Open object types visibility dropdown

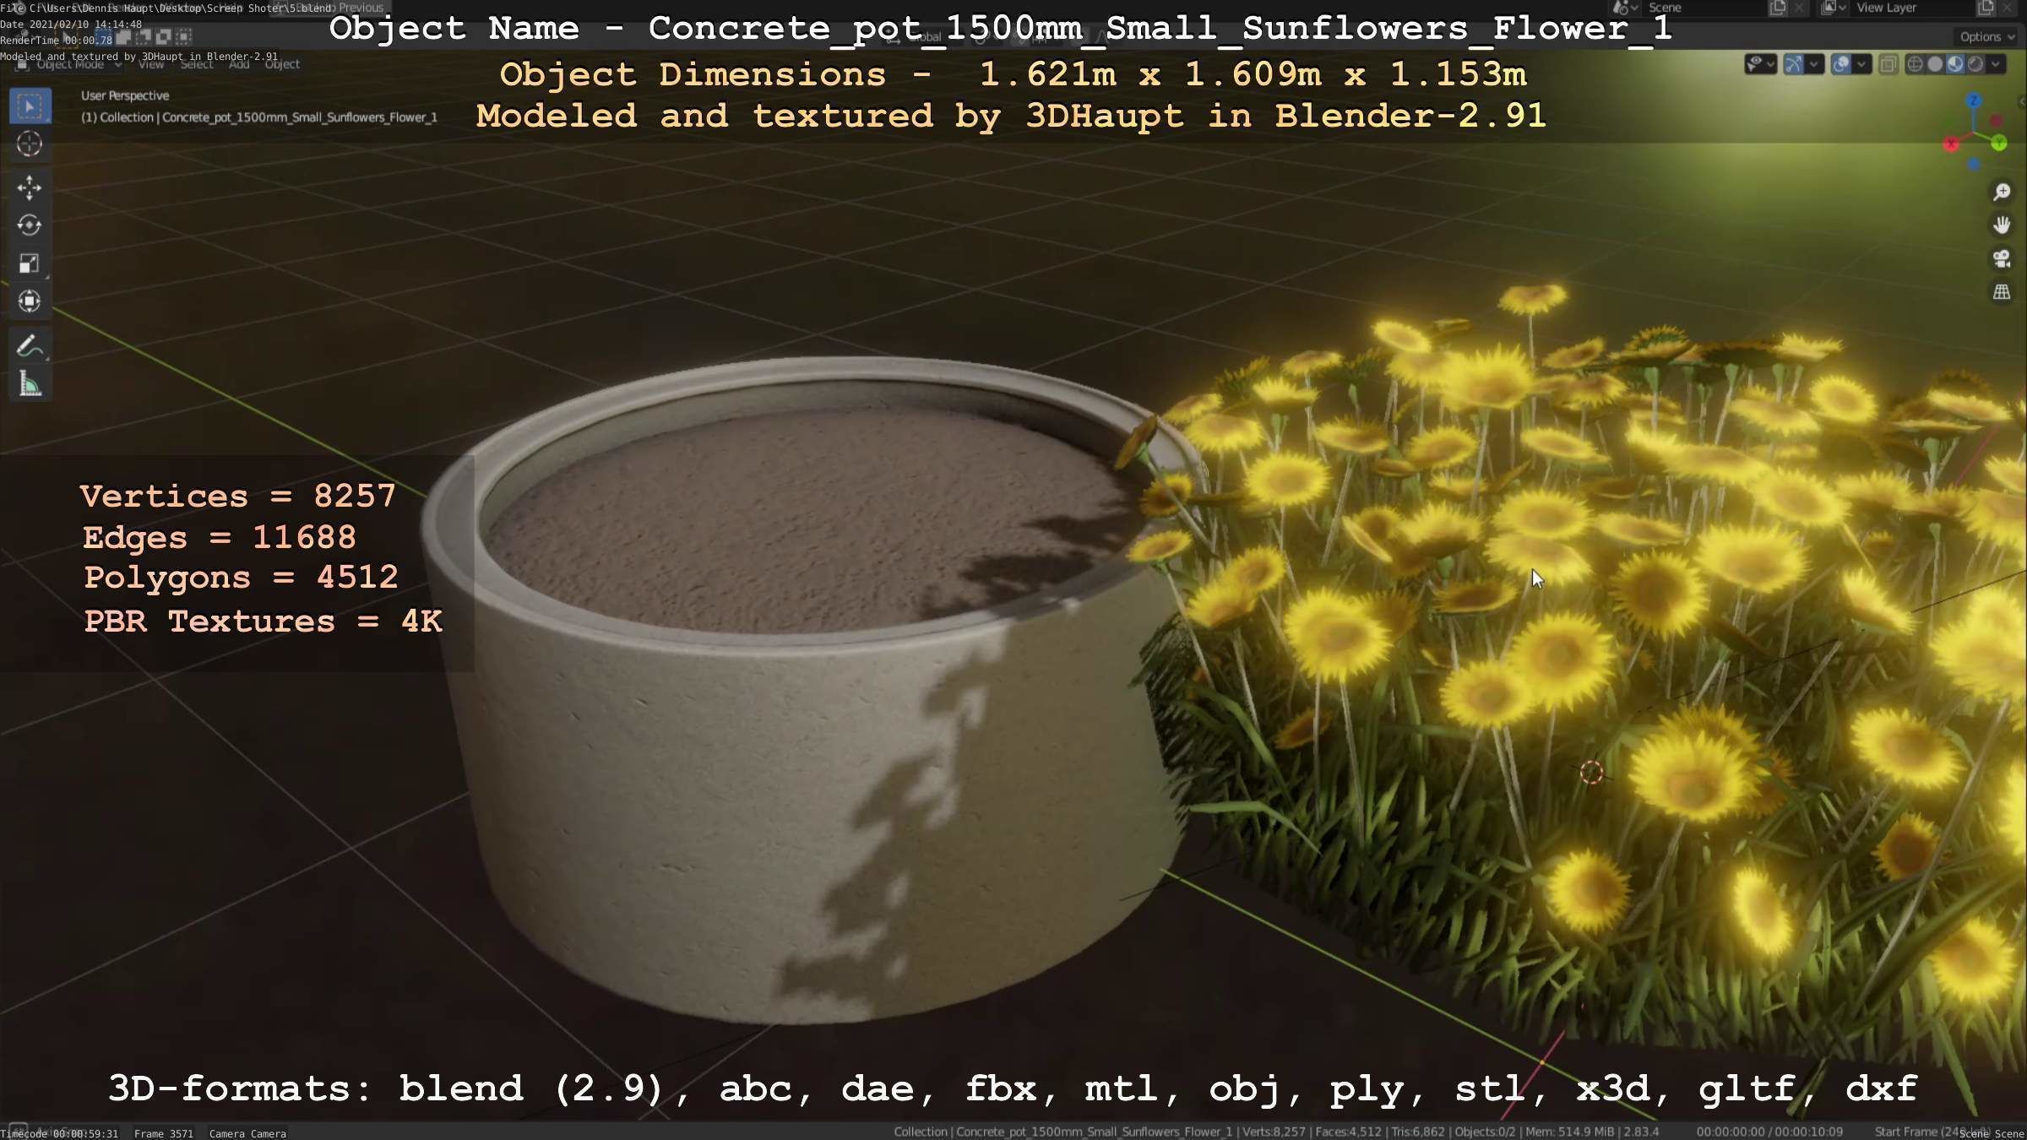pos(1761,64)
